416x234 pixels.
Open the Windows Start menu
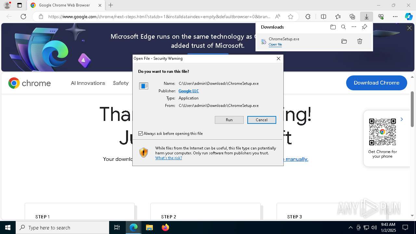(8, 227)
